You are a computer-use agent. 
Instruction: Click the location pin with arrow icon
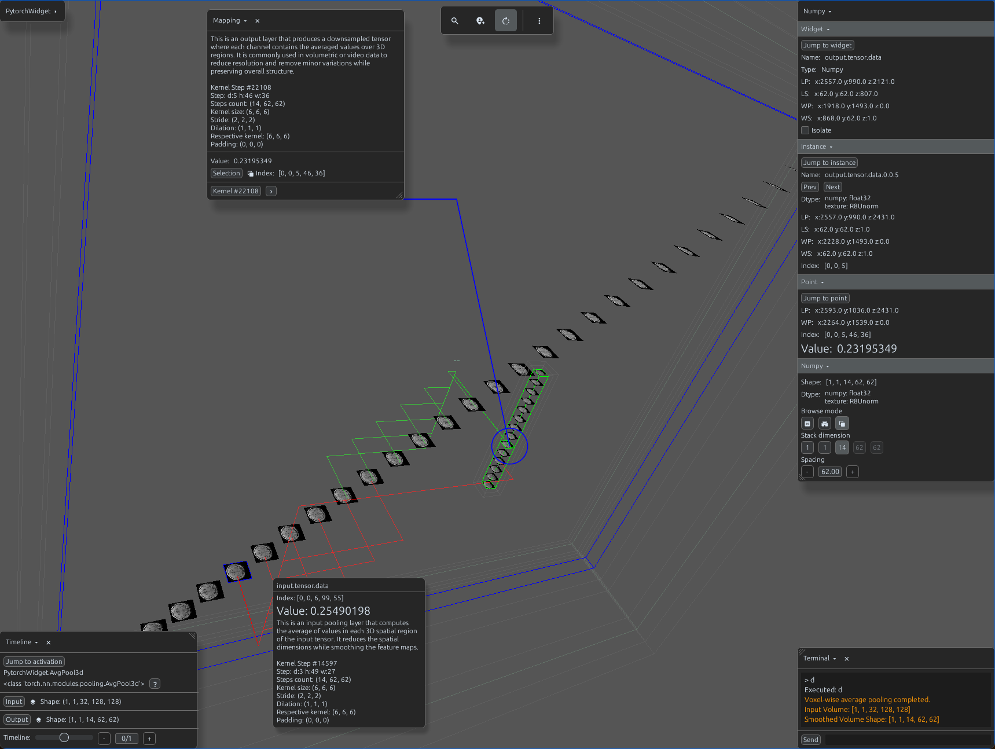click(480, 21)
